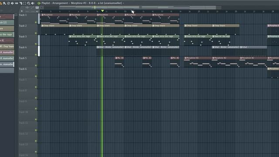Open the Arrangement selector in title
Screen dimensions: 279x157
tap(60, 3)
